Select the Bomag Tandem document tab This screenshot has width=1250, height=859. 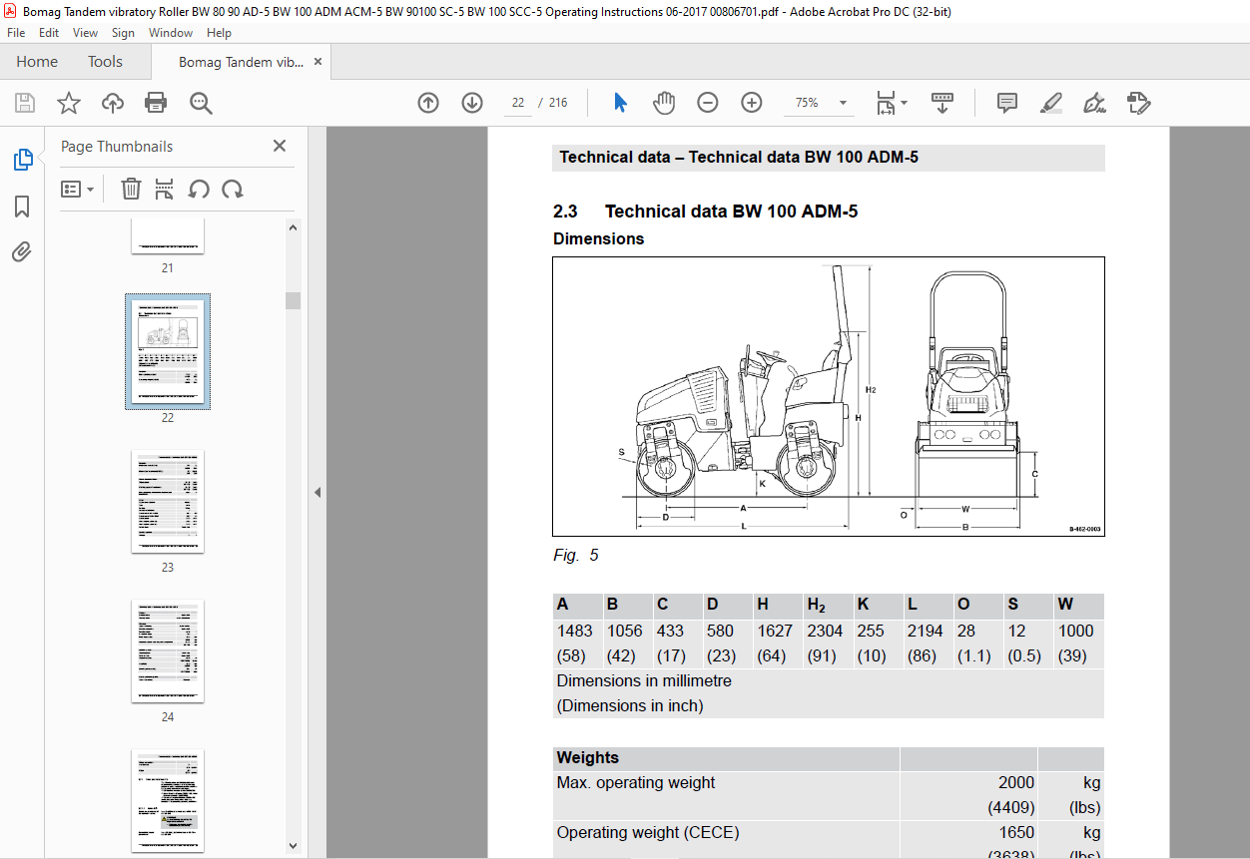(240, 62)
